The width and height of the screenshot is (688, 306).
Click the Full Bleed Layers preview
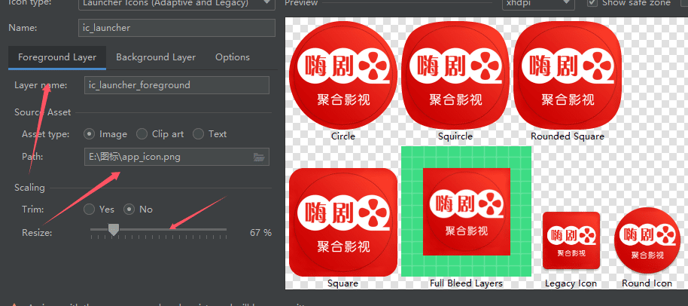(x=466, y=212)
